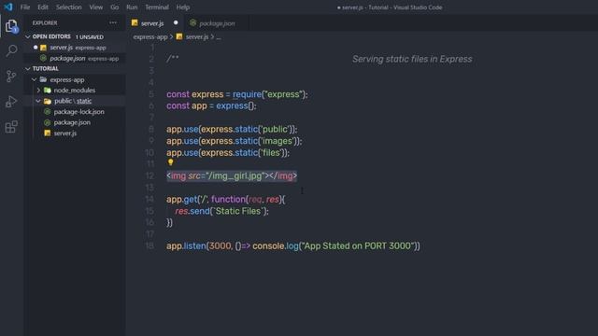Collapse the public\static folder chevron
Image resolution: width=598 pixels, height=336 pixels.
38,101
